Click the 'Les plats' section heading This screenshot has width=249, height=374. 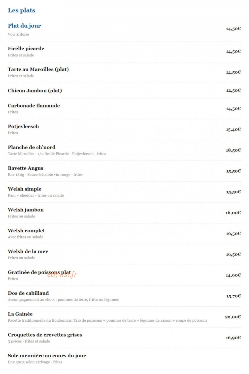click(x=21, y=10)
